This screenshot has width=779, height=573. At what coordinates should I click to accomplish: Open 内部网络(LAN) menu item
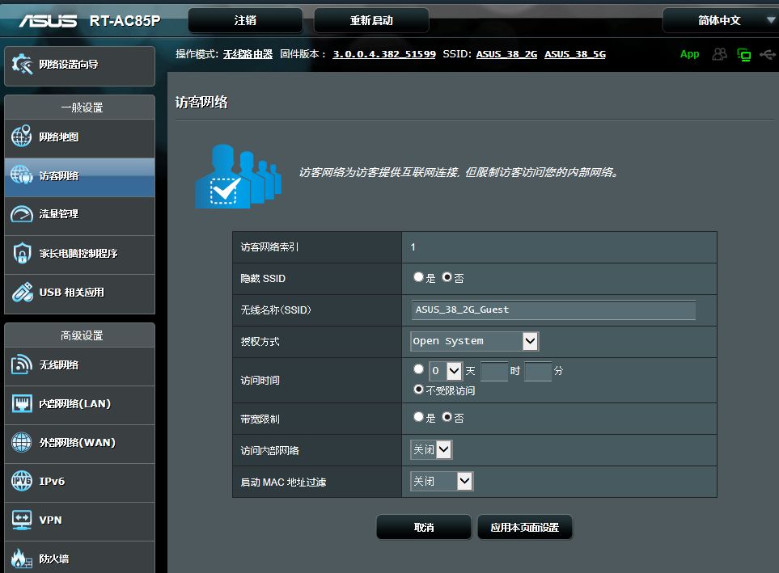(x=79, y=405)
